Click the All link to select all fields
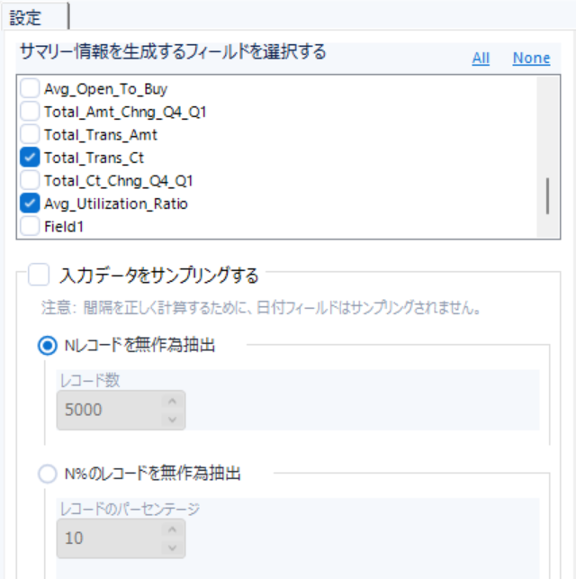Image resolution: width=576 pixels, height=579 pixels. click(x=481, y=58)
